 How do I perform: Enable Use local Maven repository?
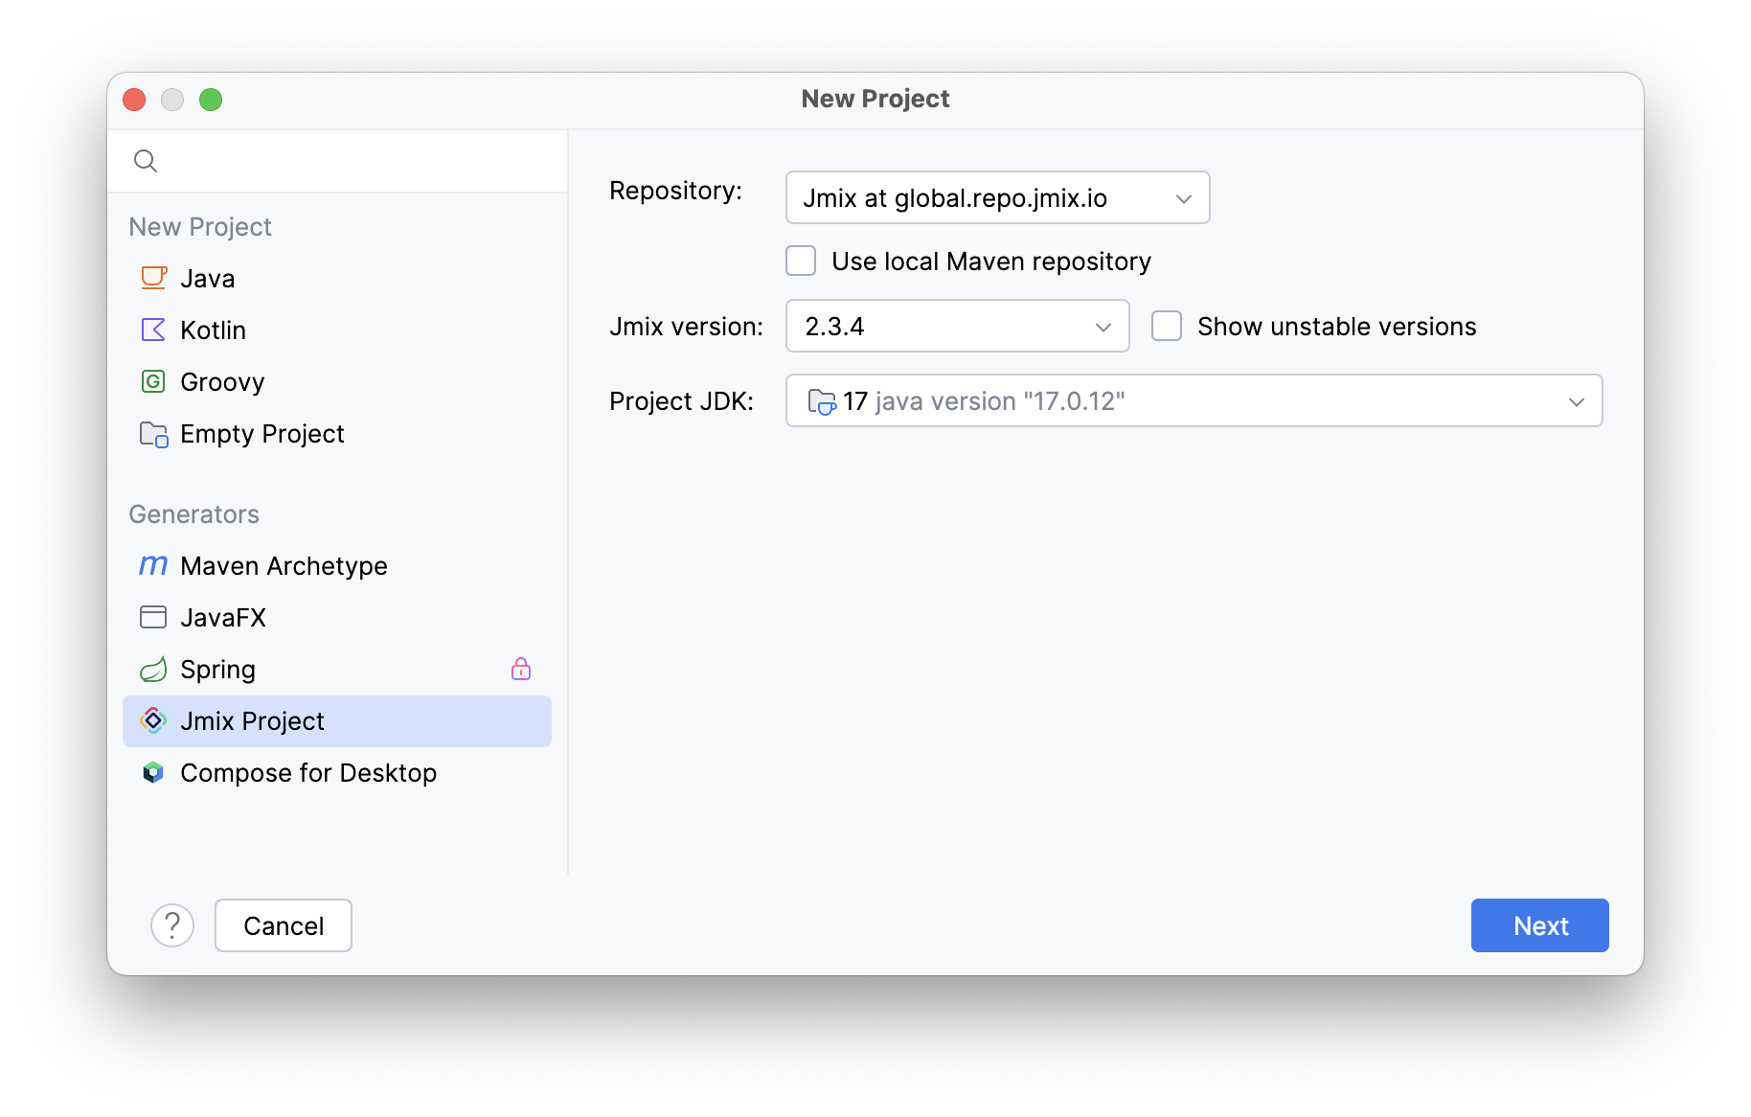[801, 261]
